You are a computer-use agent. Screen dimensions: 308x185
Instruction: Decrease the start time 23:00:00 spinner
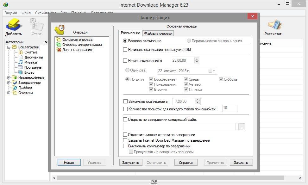pyautogui.click(x=197, y=62)
